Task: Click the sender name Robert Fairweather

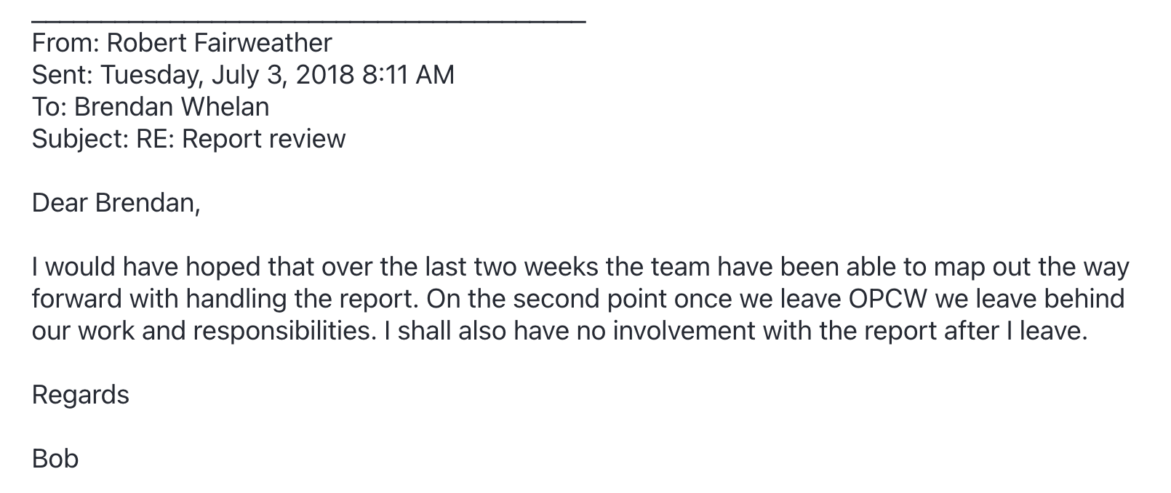Action: 219,43
